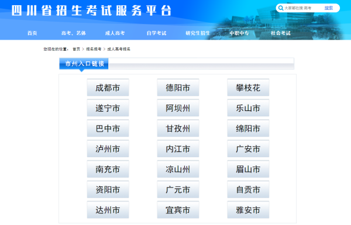This screenshot has width=351, height=225.
Task: Click the 搜索 search link
Action: click(x=329, y=8)
